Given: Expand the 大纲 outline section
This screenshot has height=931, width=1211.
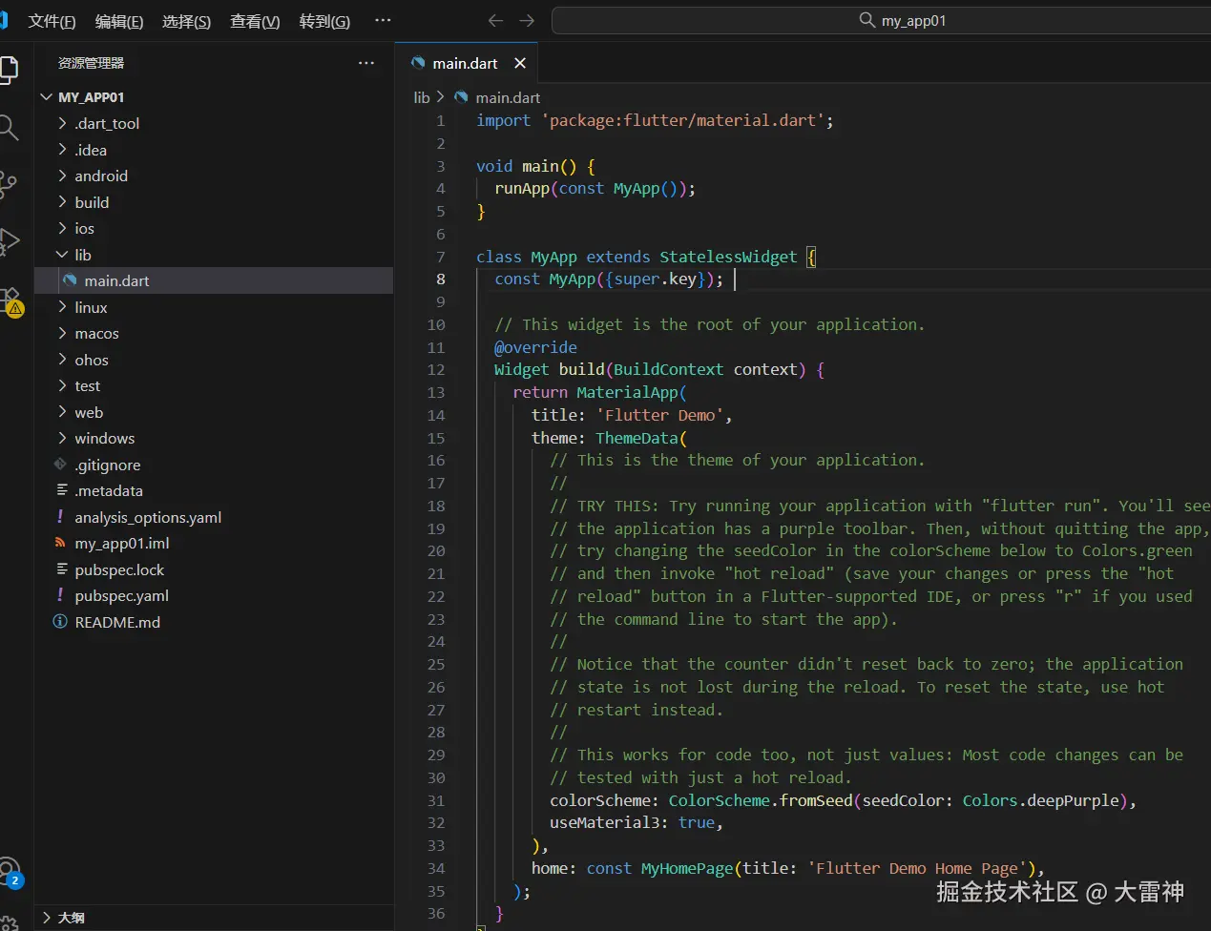Looking at the screenshot, I should click(x=71, y=918).
